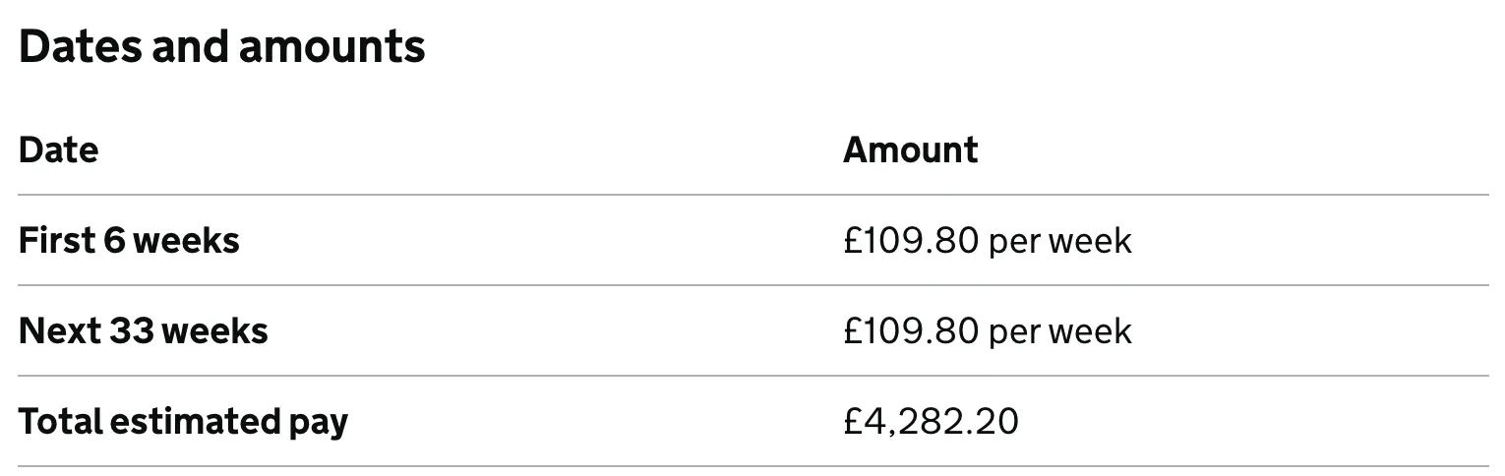Click the word "estimated" in the last row
Image resolution: width=1505 pixels, height=476 pixels.
(194, 422)
